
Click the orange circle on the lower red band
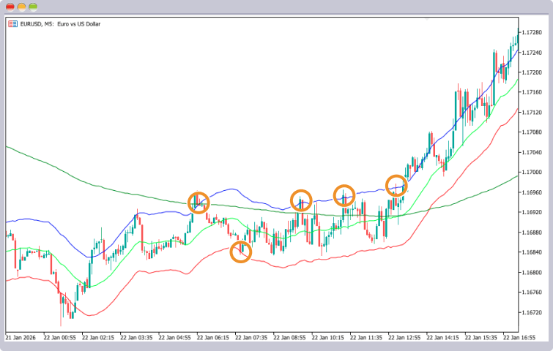tap(240, 252)
